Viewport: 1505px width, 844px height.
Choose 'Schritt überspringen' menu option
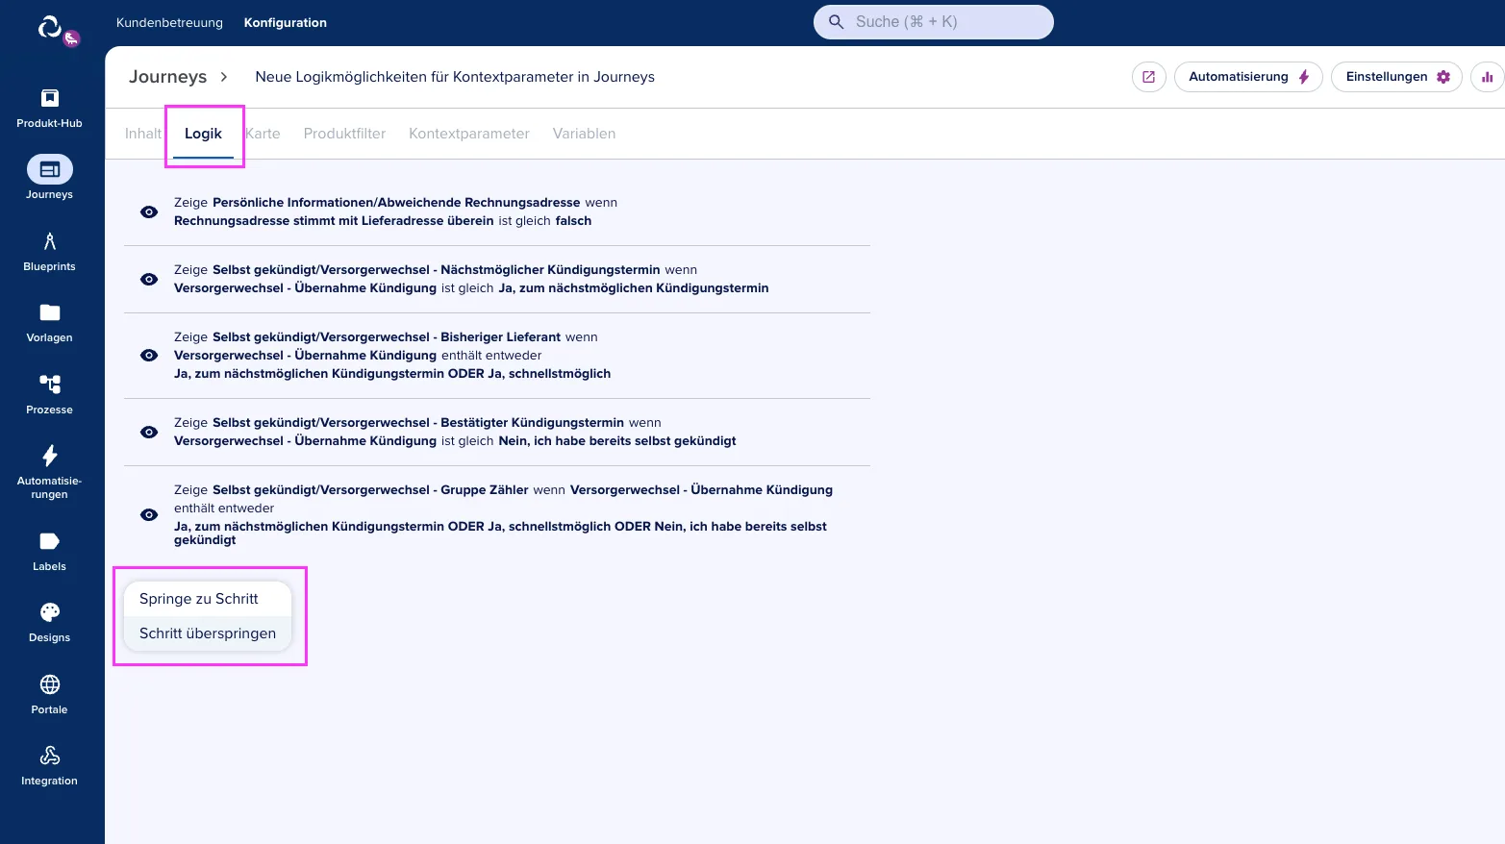tap(208, 633)
